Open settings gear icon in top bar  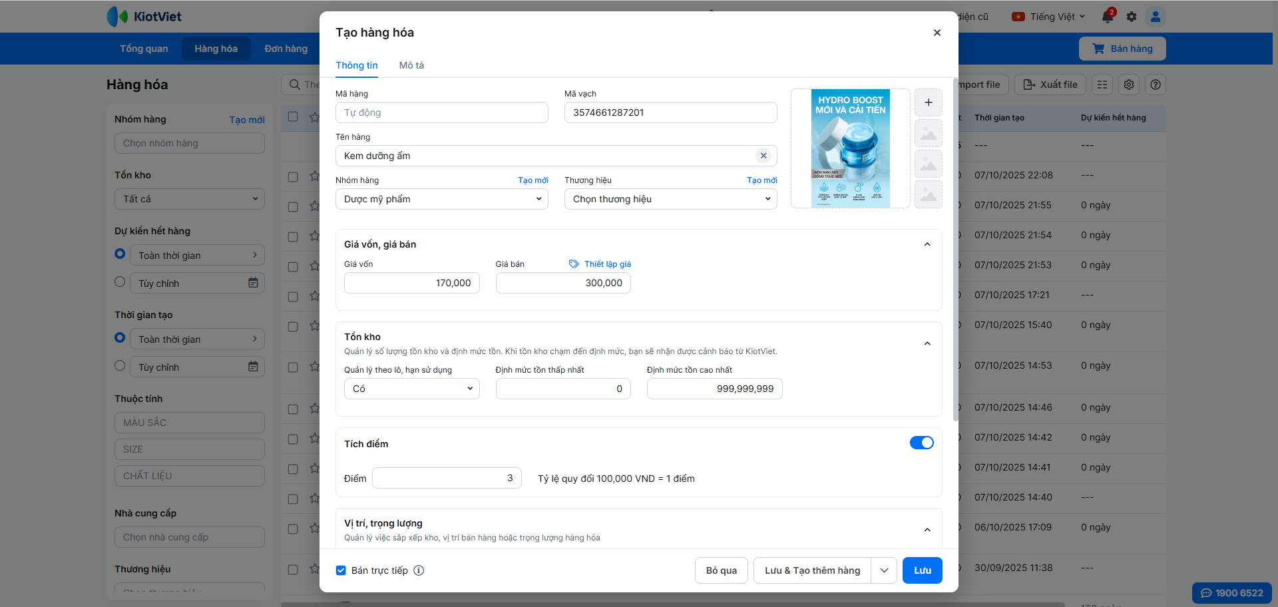(1132, 17)
